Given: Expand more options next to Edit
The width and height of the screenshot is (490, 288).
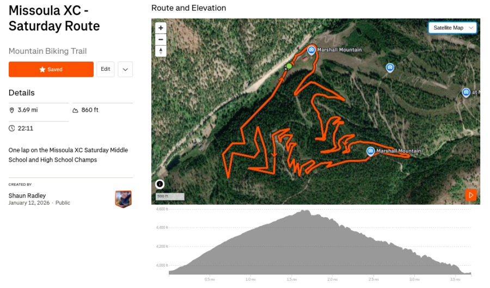Looking at the screenshot, I should pyautogui.click(x=125, y=69).
